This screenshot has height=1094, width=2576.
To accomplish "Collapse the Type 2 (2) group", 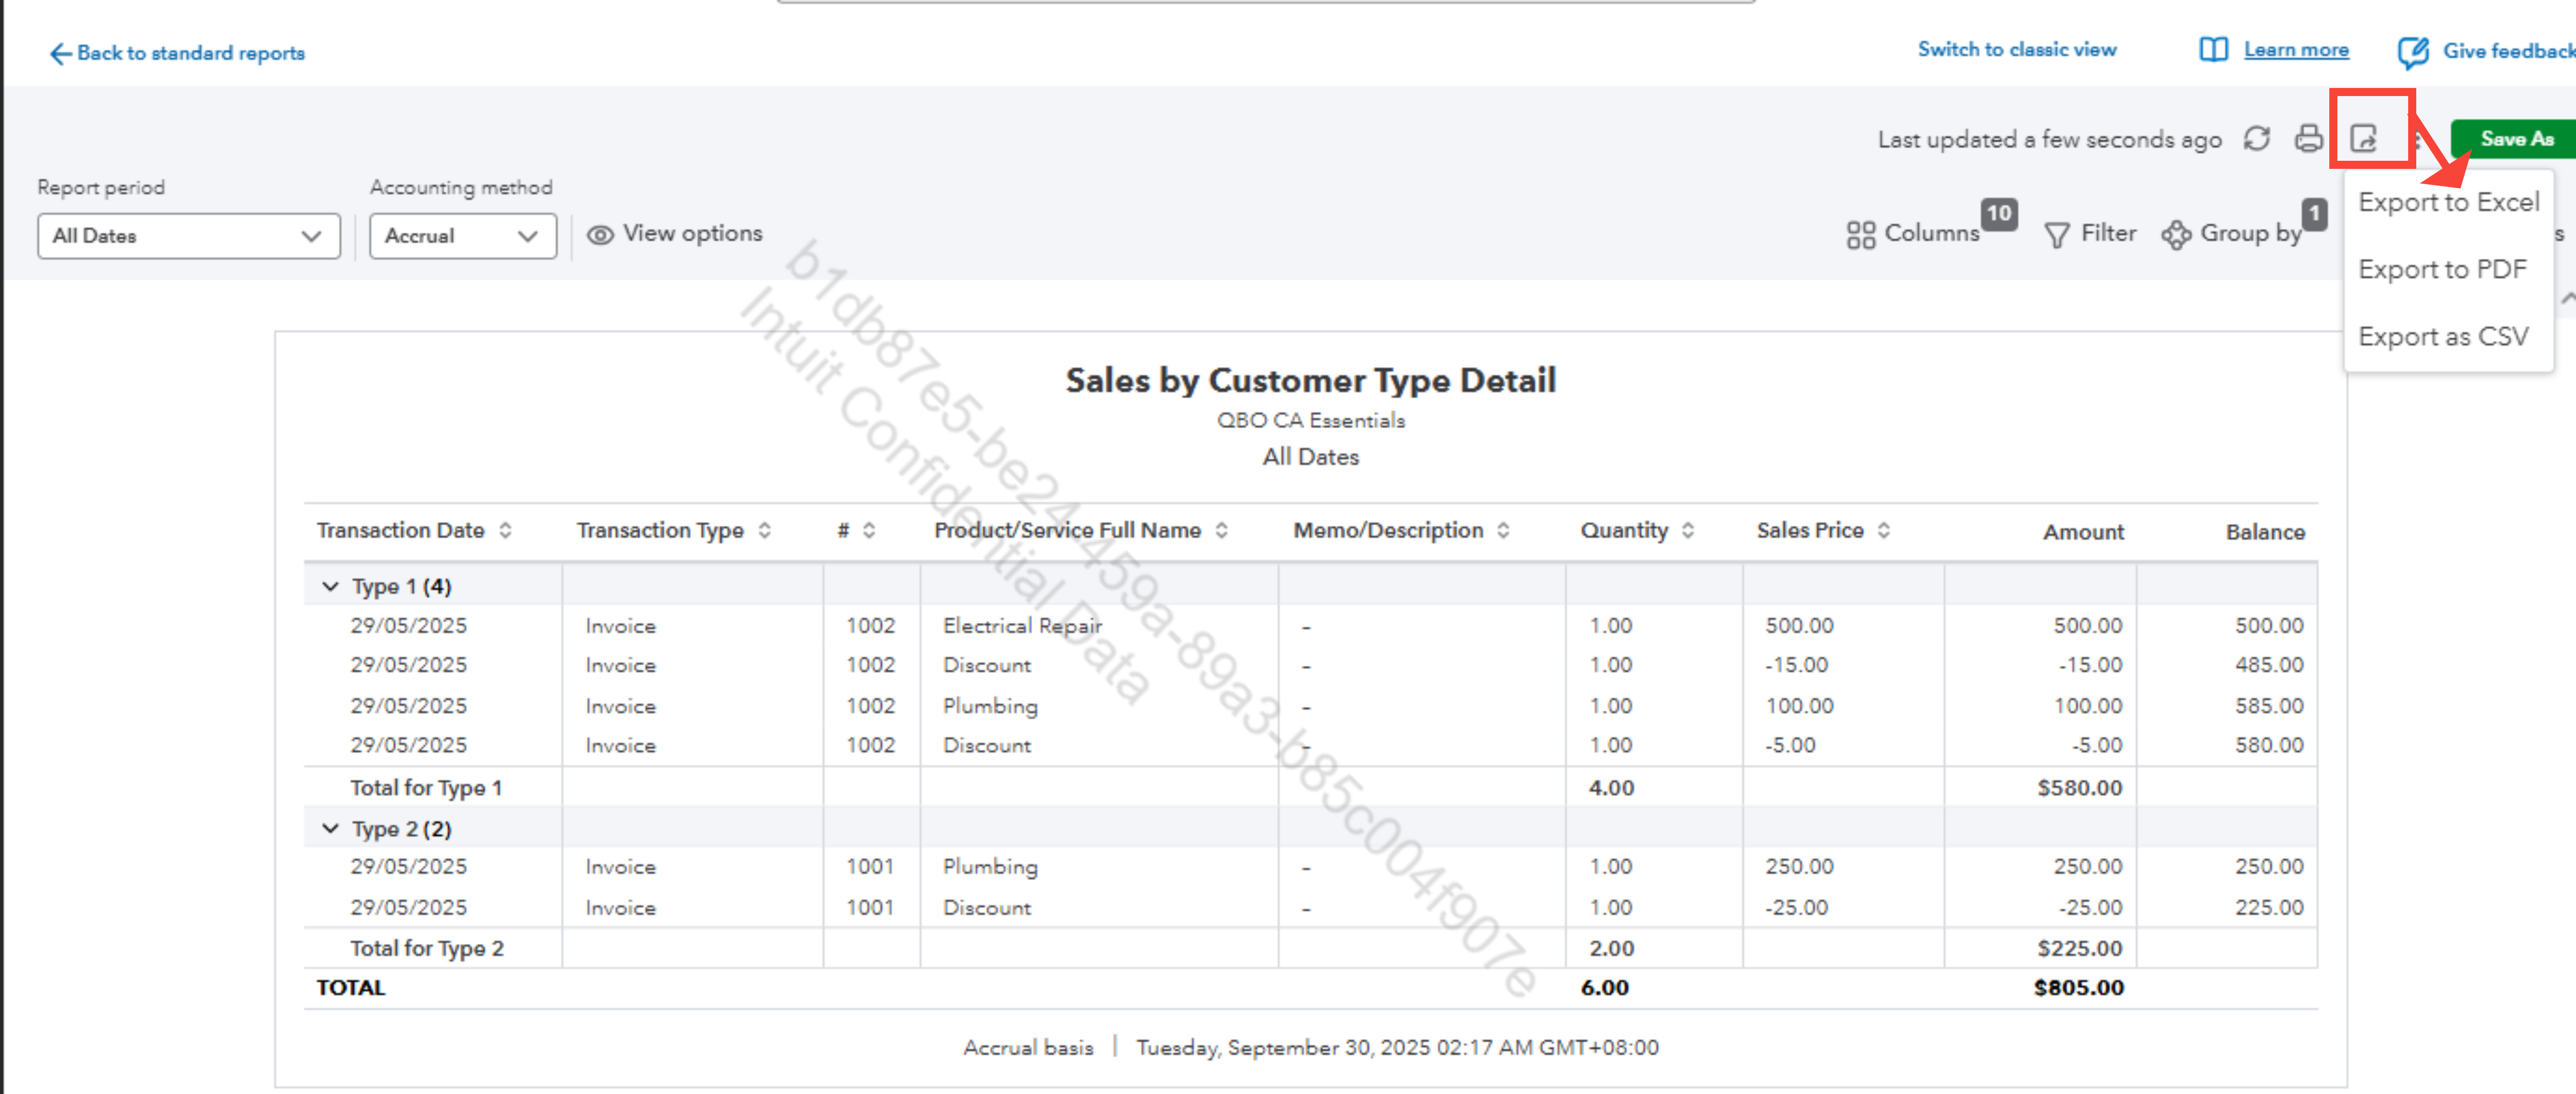I will [x=330, y=829].
